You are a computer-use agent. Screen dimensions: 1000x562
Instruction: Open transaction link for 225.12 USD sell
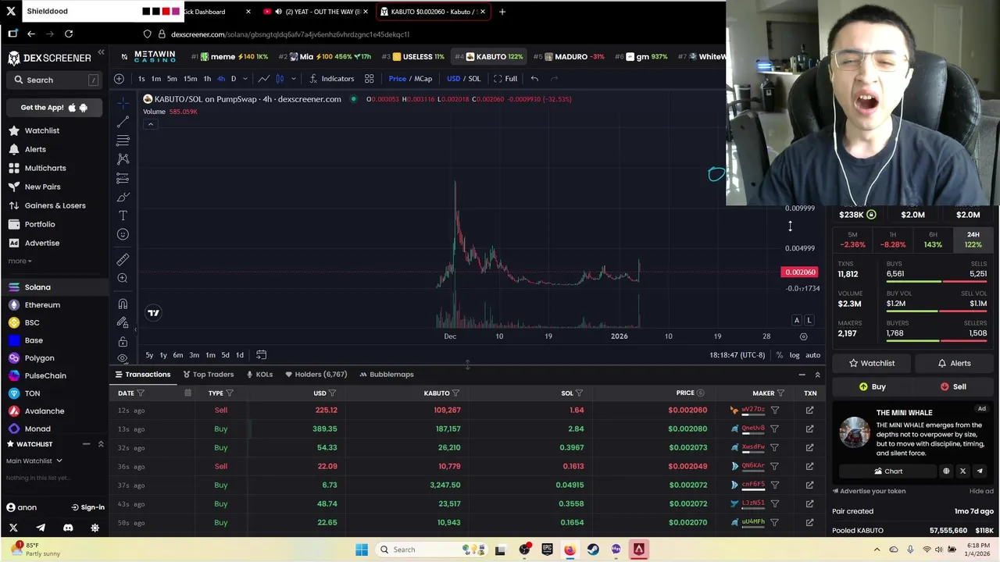click(x=809, y=410)
